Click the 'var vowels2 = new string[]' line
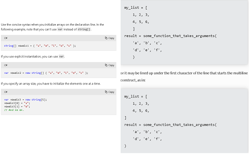Screen dimensions: 249x154 pyautogui.click(x=46, y=73)
